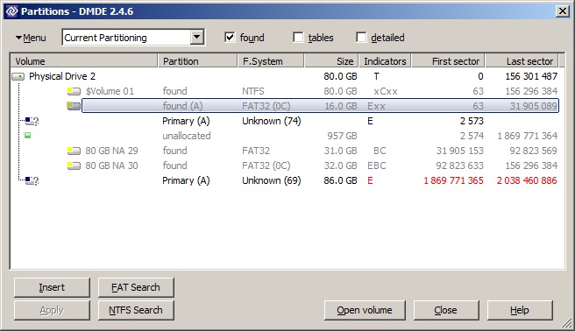Viewport: 575px width, 331px height.
Task: Click the FAT32 (0C) cell in 16.0 GB row
Action: (266, 106)
